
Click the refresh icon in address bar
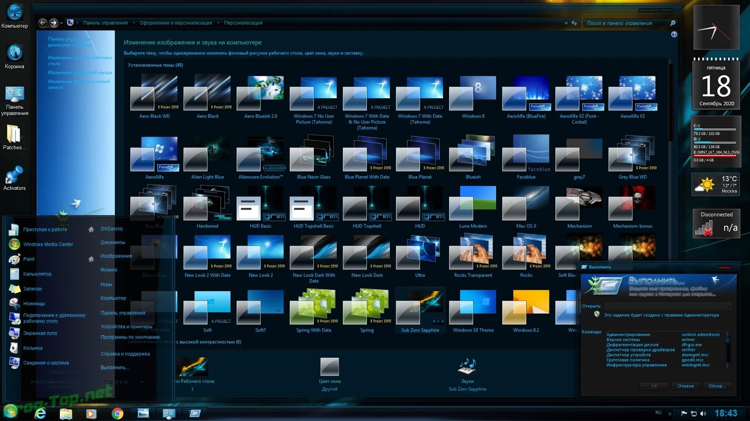tap(574, 23)
